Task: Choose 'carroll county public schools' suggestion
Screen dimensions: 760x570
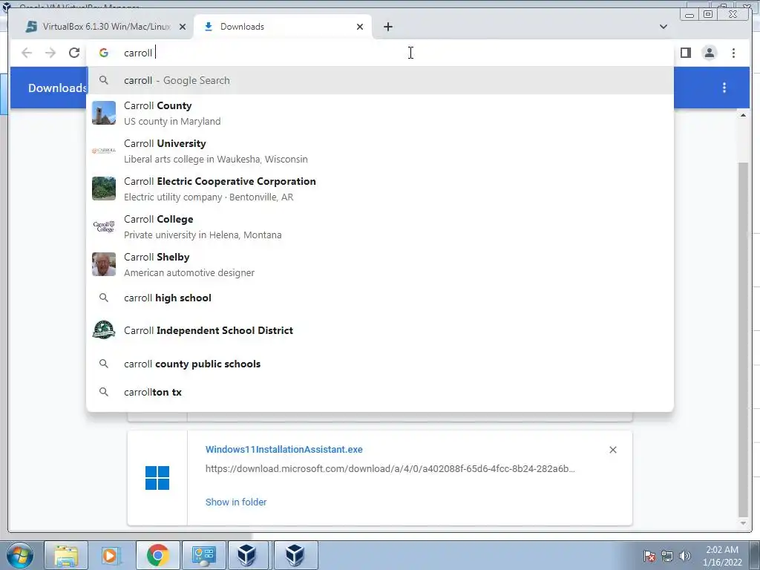Action: [x=380, y=364]
